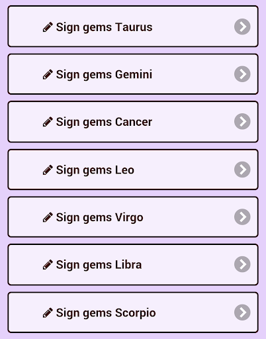The width and height of the screenshot is (266, 339).
Task: Tap the Libra row's circular arrow icon
Action: tap(242, 264)
